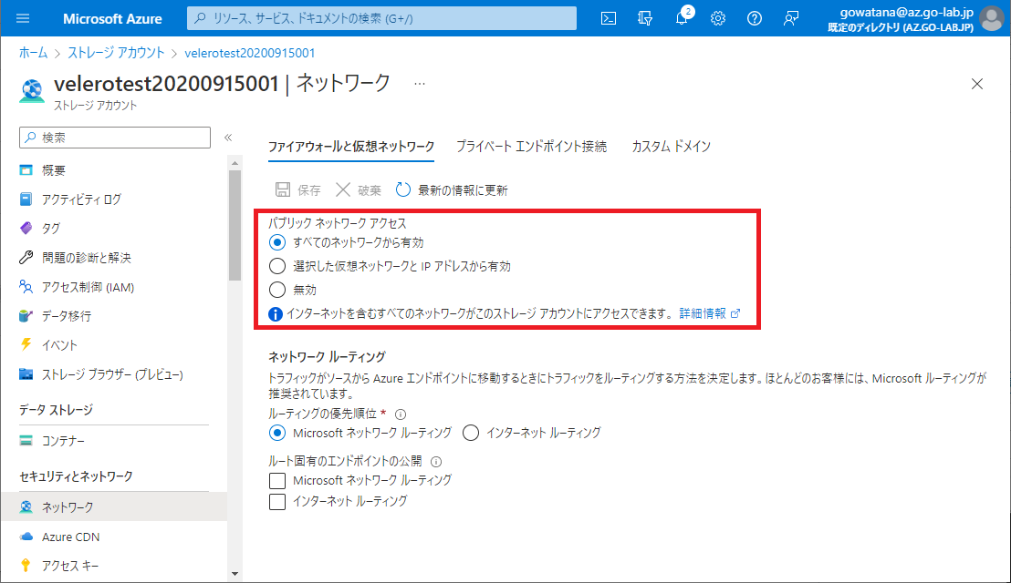1011x583 pixels.
Task: Collapse the sidebar with double chevron
Action: [x=227, y=137]
